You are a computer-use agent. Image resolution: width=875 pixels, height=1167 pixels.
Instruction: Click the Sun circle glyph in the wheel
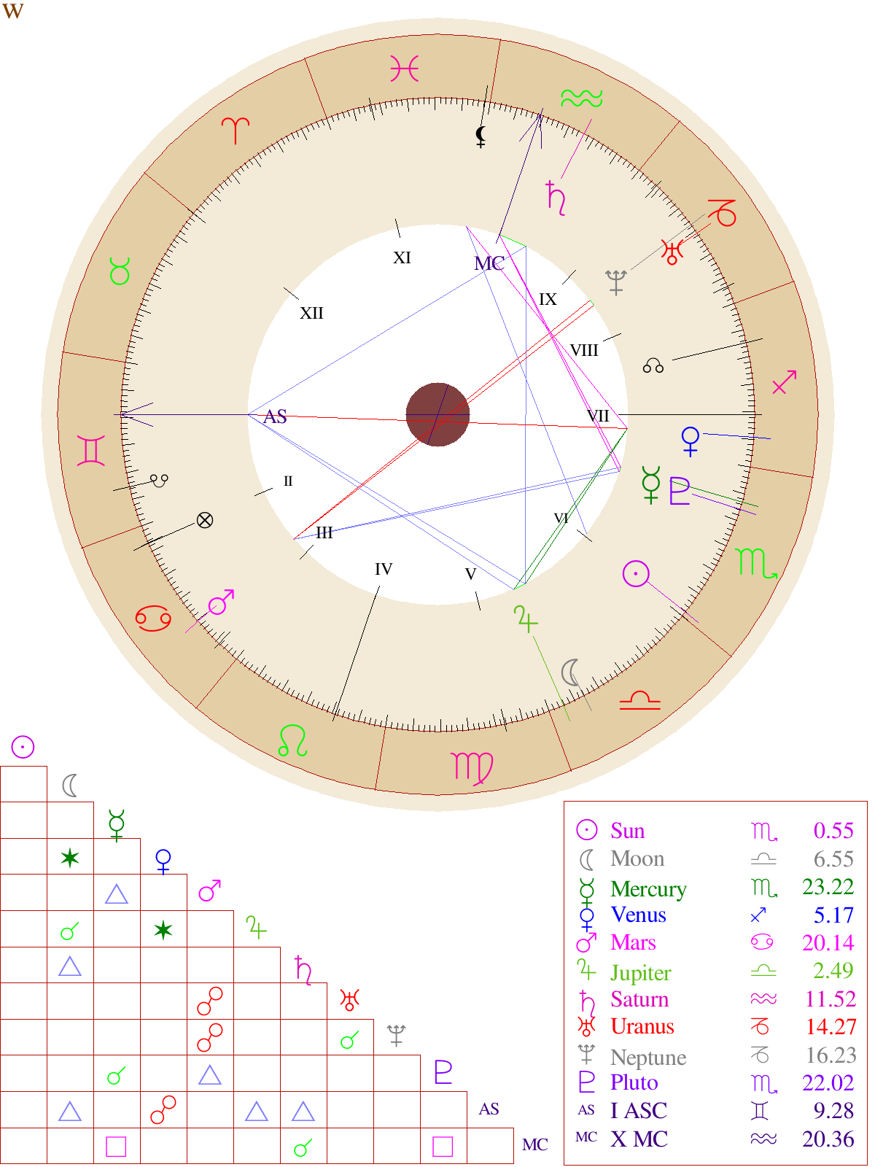pyautogui.click(x=636, y=573)
